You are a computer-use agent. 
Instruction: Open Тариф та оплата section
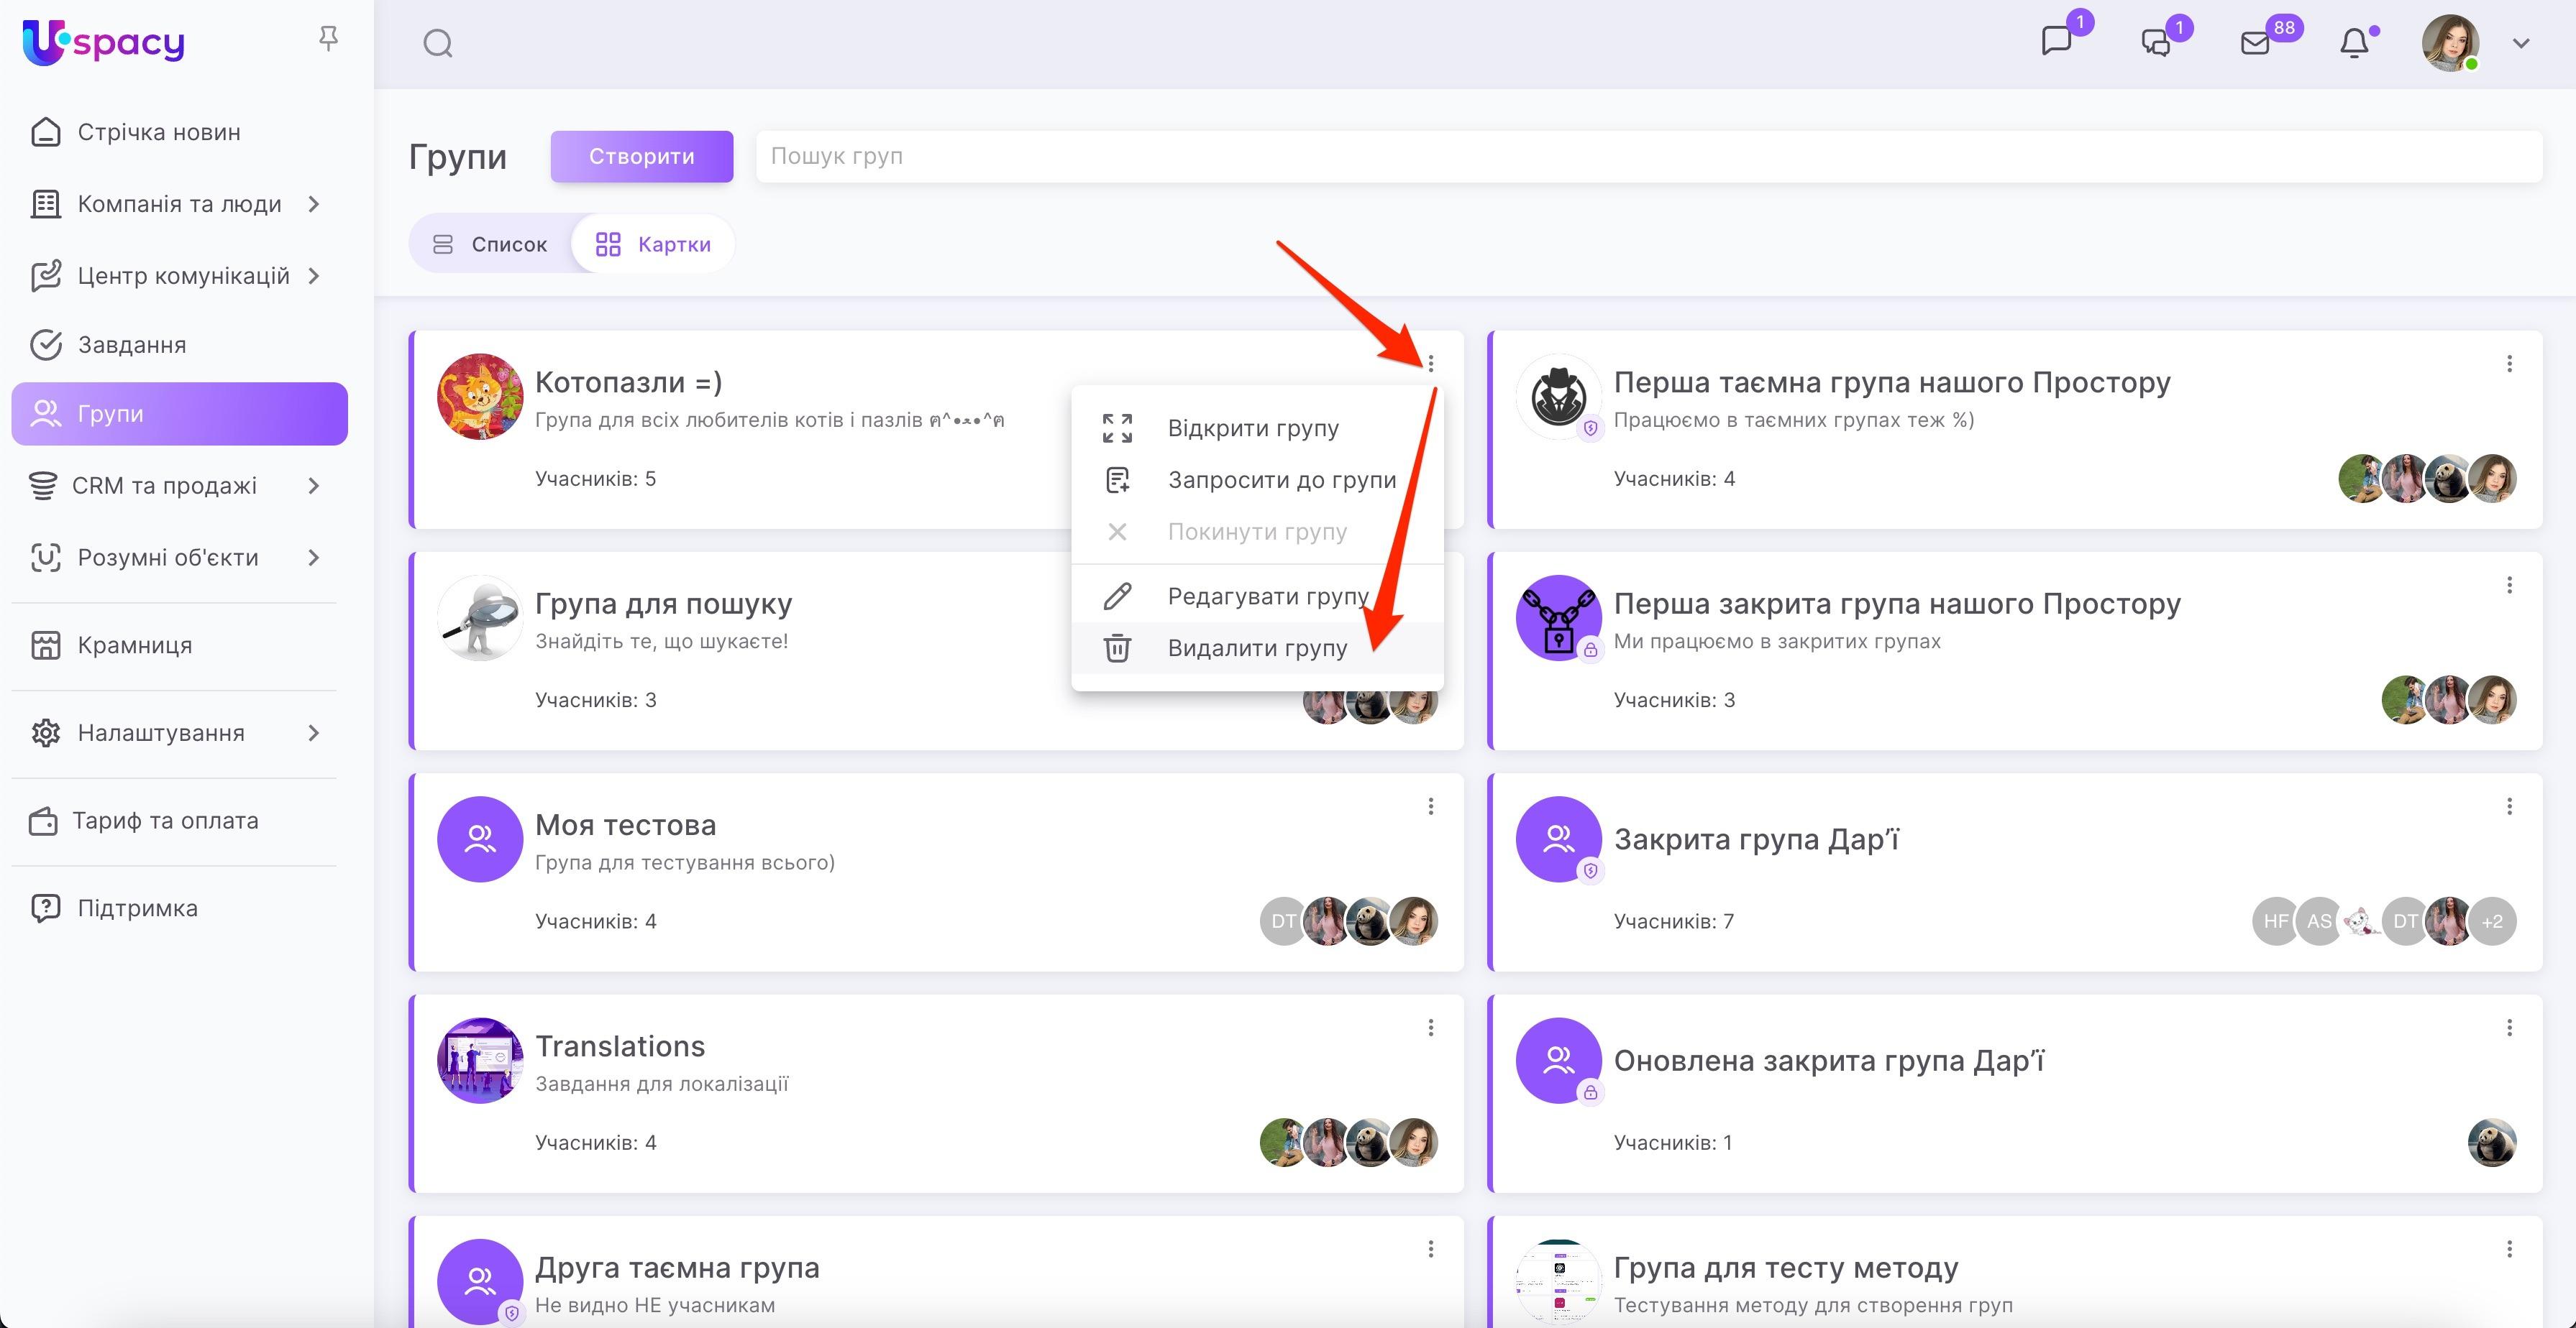tap(166, 821)
